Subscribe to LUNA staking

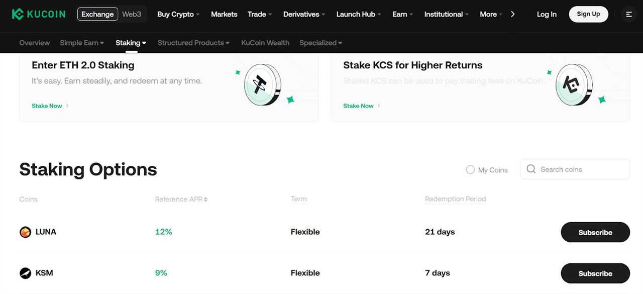click(595, 232)
